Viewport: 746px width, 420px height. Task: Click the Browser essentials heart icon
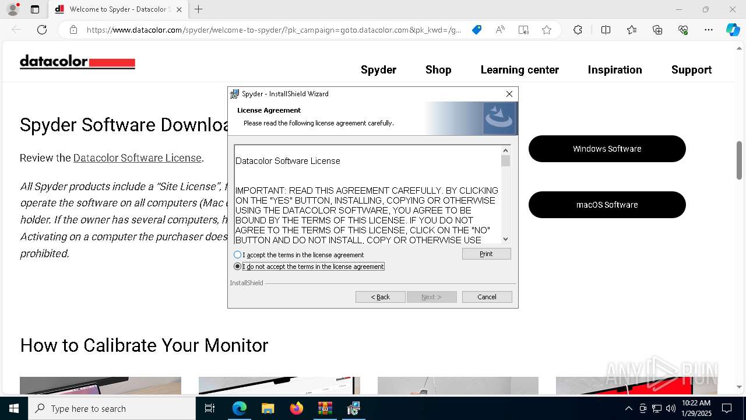tap(683, 30)
